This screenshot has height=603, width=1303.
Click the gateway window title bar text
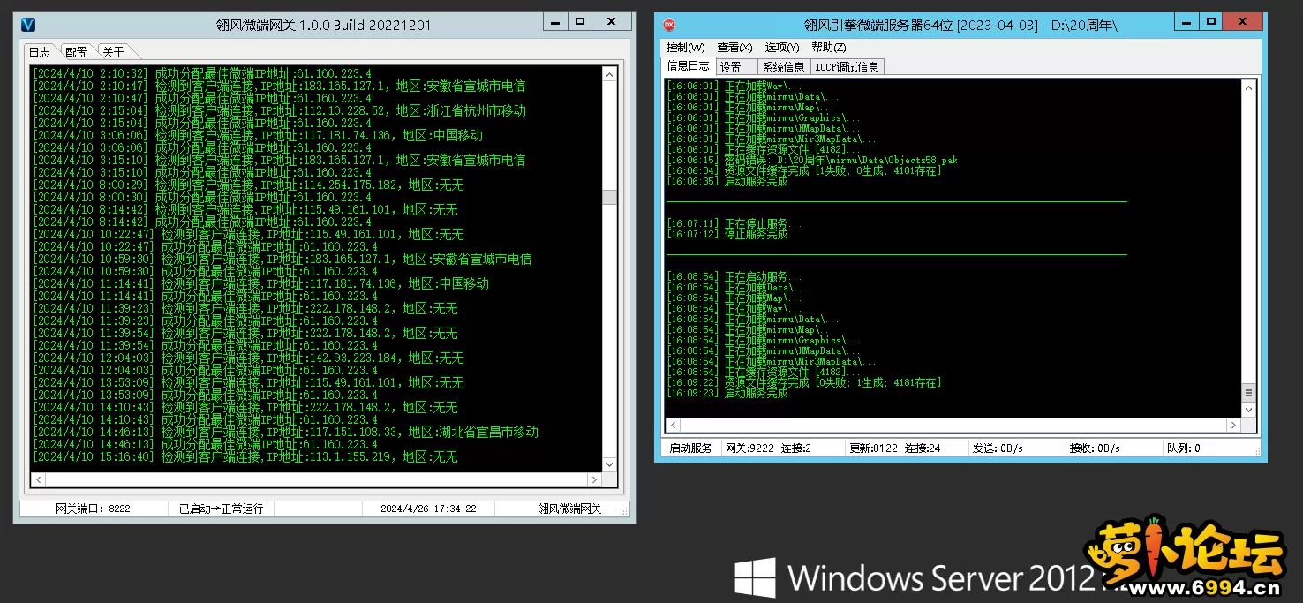[324, 25]
